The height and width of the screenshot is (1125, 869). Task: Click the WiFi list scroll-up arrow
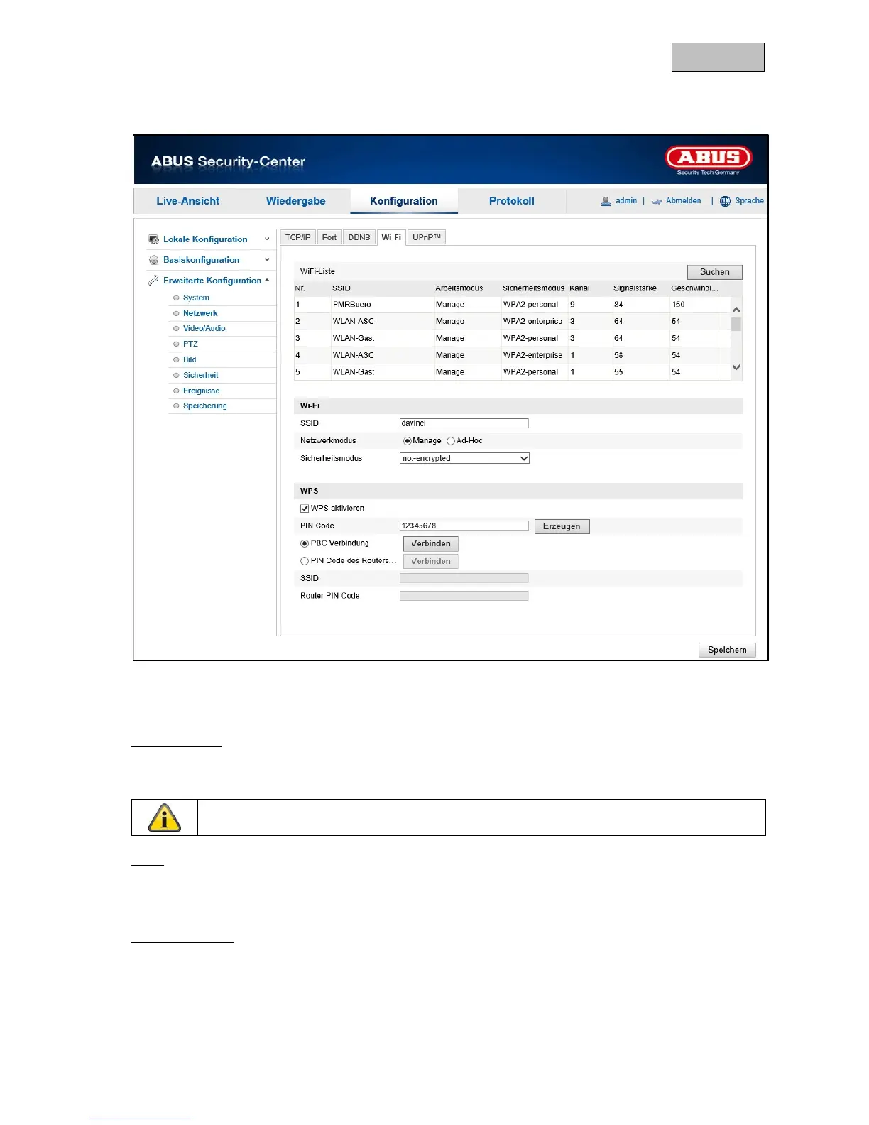click(736, 310)
